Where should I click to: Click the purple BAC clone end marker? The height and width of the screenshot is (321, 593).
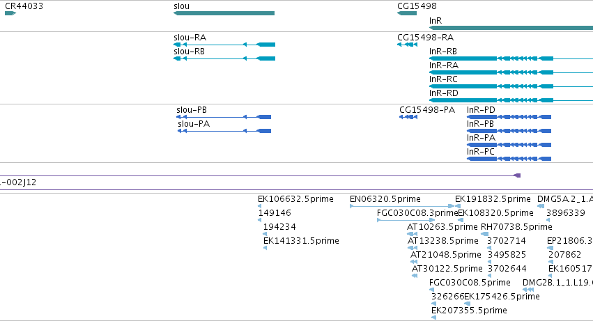(x=517, y=175)
